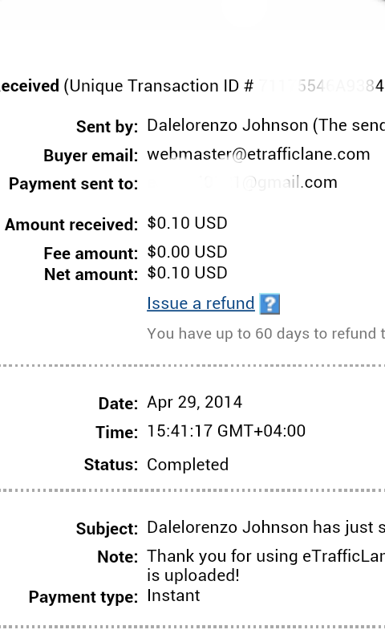Select the Amount received $0.10 USD value

coord(187,223)
